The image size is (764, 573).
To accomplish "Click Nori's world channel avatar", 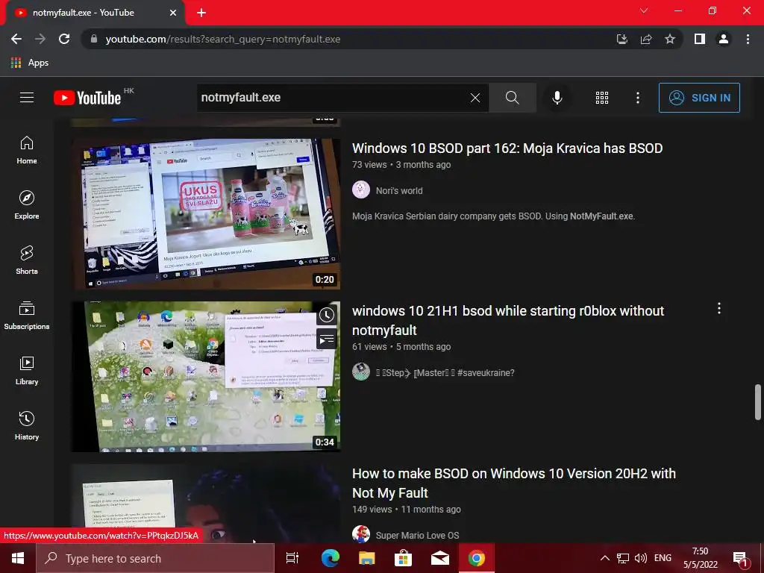I will pyautogui.click(x=361, y=190).
